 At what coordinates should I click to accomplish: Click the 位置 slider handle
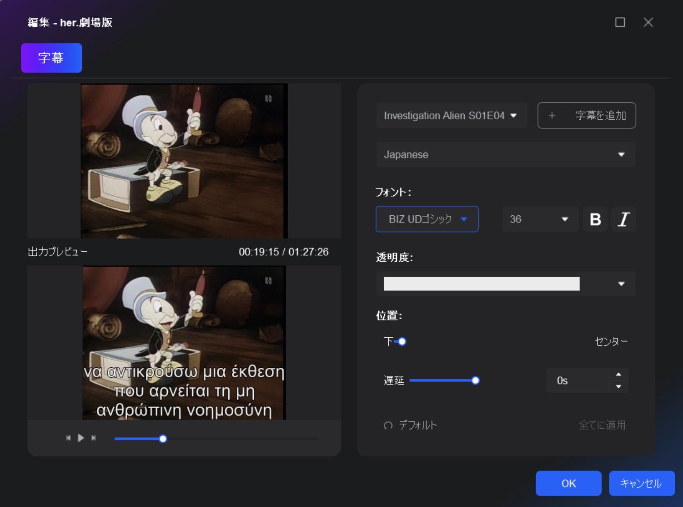coord(402,341)
